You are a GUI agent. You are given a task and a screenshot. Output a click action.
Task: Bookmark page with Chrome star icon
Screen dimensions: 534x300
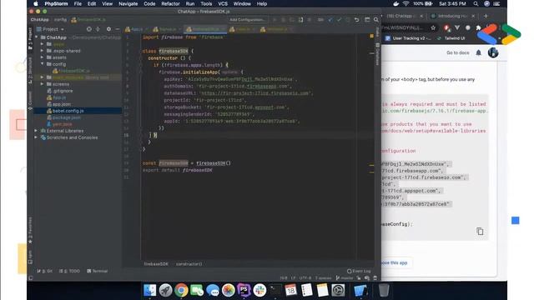pos(433,27)
